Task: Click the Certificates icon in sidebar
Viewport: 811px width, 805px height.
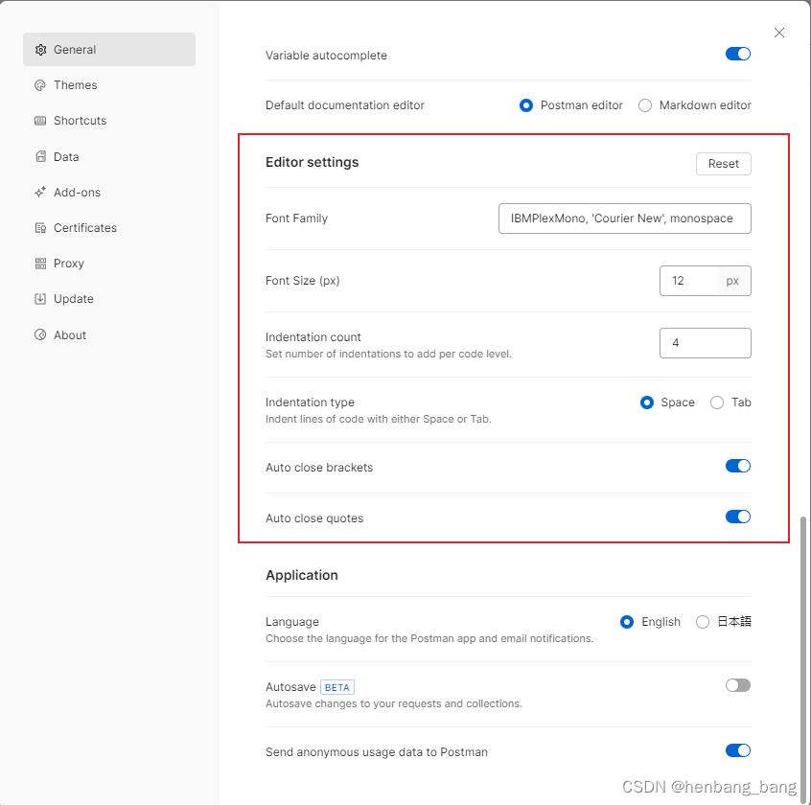Action: click(40, 228)
